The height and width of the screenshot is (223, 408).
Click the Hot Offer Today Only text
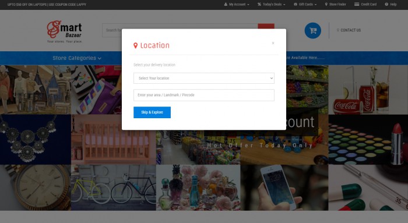click(260, 146)
